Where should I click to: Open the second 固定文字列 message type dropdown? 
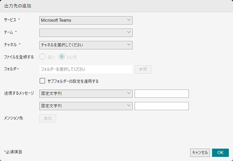86,106
